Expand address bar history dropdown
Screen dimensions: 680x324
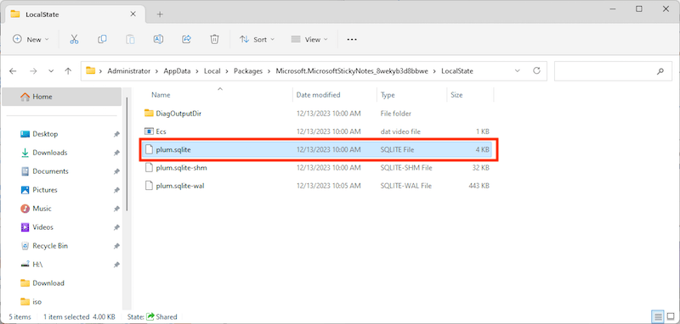click(517, 70)
